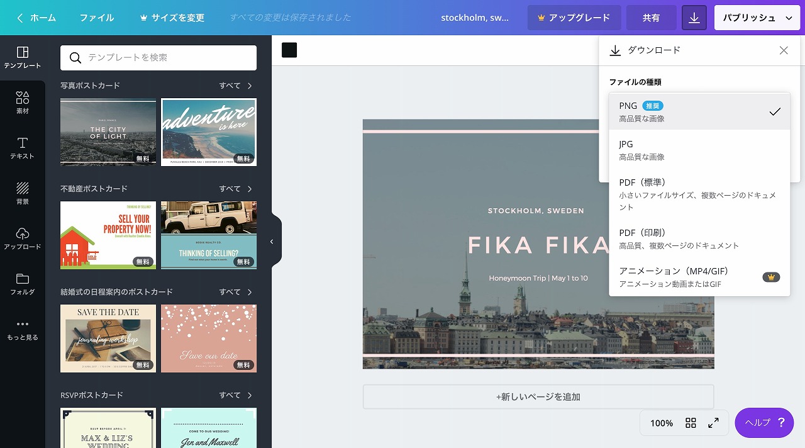Viewport: 805px width, 448px height.
Task: Open the アップロード uploads panel
Action: pyautogui.click(x=23, y=238)
